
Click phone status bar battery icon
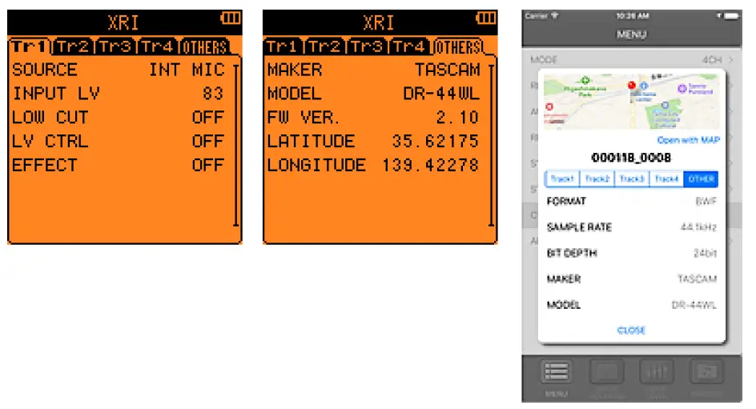[731, 16]
